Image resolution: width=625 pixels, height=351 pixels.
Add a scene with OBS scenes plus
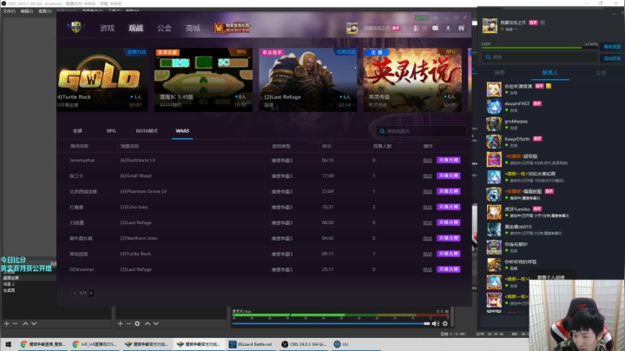[6, 323]
